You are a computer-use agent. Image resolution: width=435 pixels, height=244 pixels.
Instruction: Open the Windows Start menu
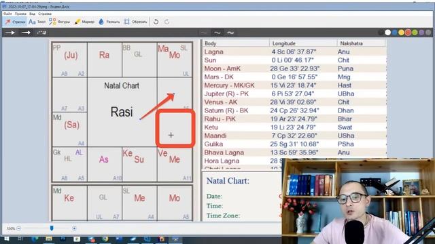click(6, 239)
